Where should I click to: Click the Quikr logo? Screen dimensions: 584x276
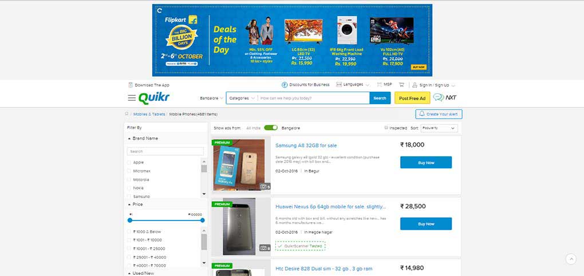[x=154, y=97]
